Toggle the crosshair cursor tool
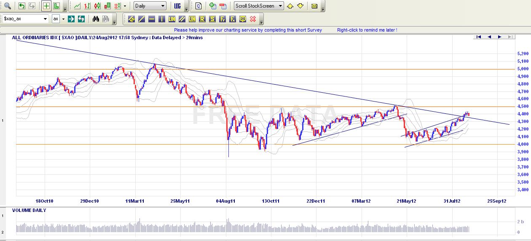Screen dimensions: 531x241 point(46,6)
